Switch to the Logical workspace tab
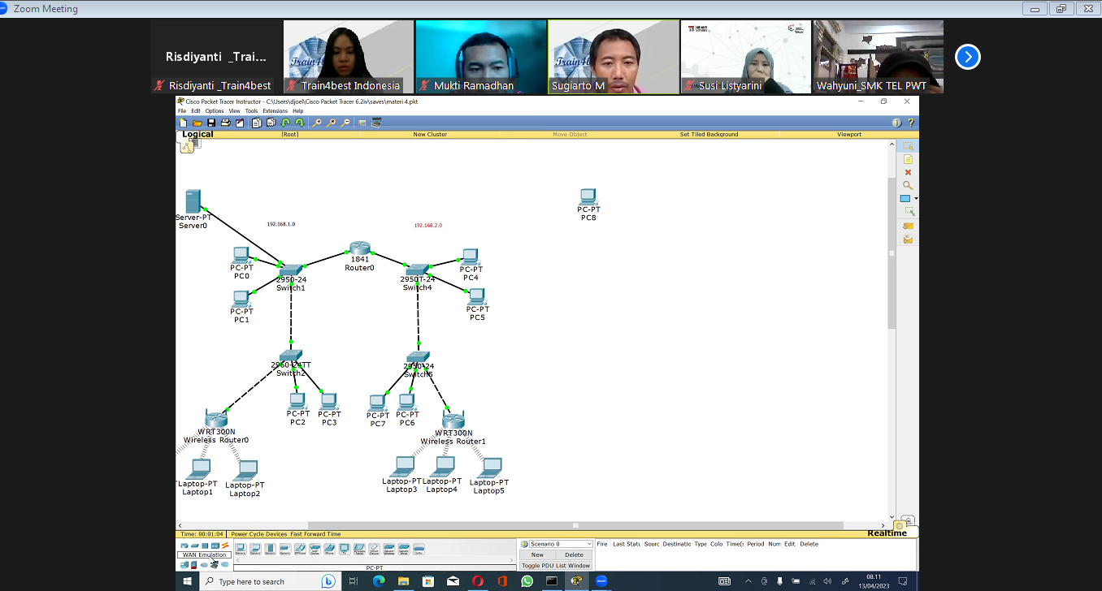The image size is (1102, 591). pos(197,134)
